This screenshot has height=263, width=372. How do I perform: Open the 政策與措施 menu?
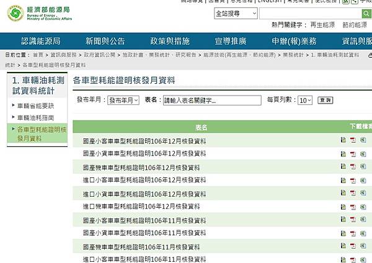coord(170,41)
